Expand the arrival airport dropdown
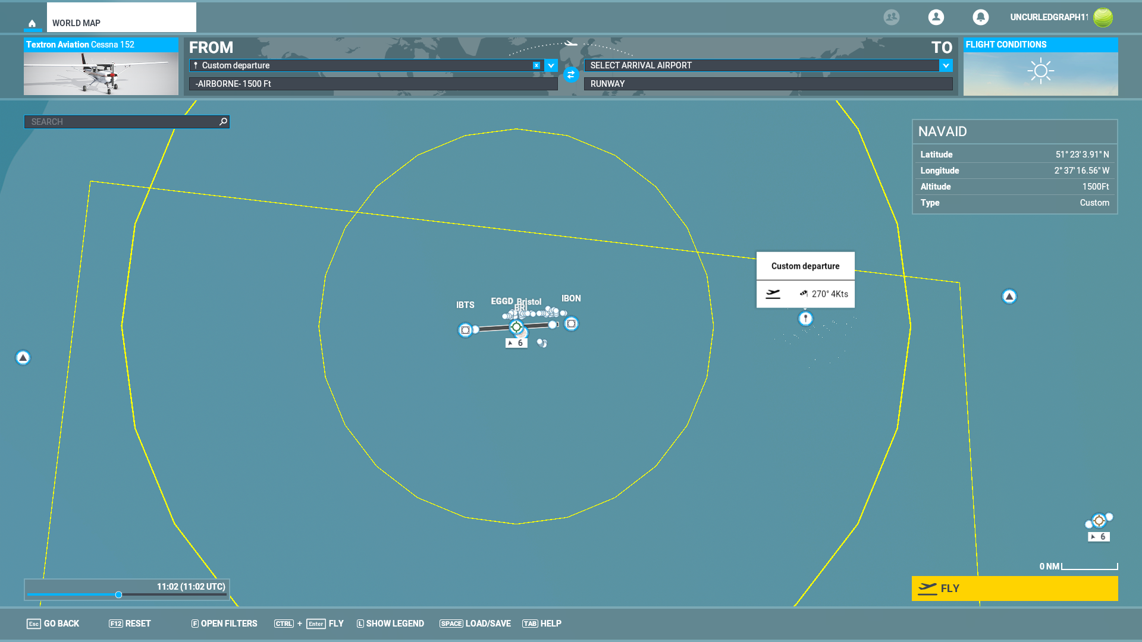The width and height of the screenshot is (1142, 642). point(946,65)
